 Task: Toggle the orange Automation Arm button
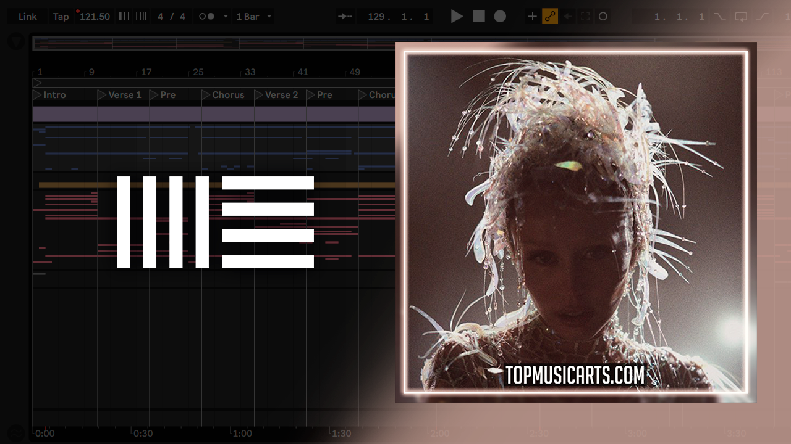coord(550,17)
